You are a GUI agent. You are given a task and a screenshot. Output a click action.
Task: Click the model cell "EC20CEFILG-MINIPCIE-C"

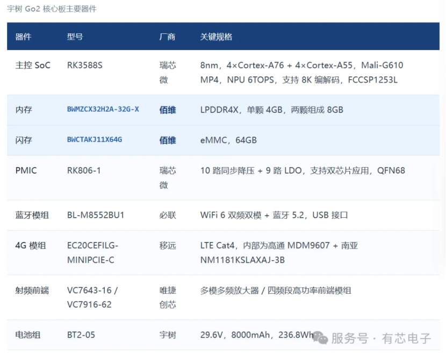93,253
